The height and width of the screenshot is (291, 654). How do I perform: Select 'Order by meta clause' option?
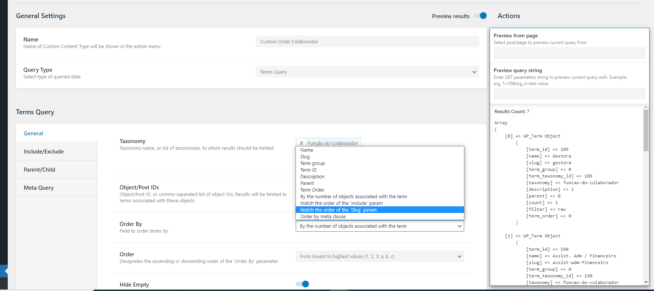point(380,217)
